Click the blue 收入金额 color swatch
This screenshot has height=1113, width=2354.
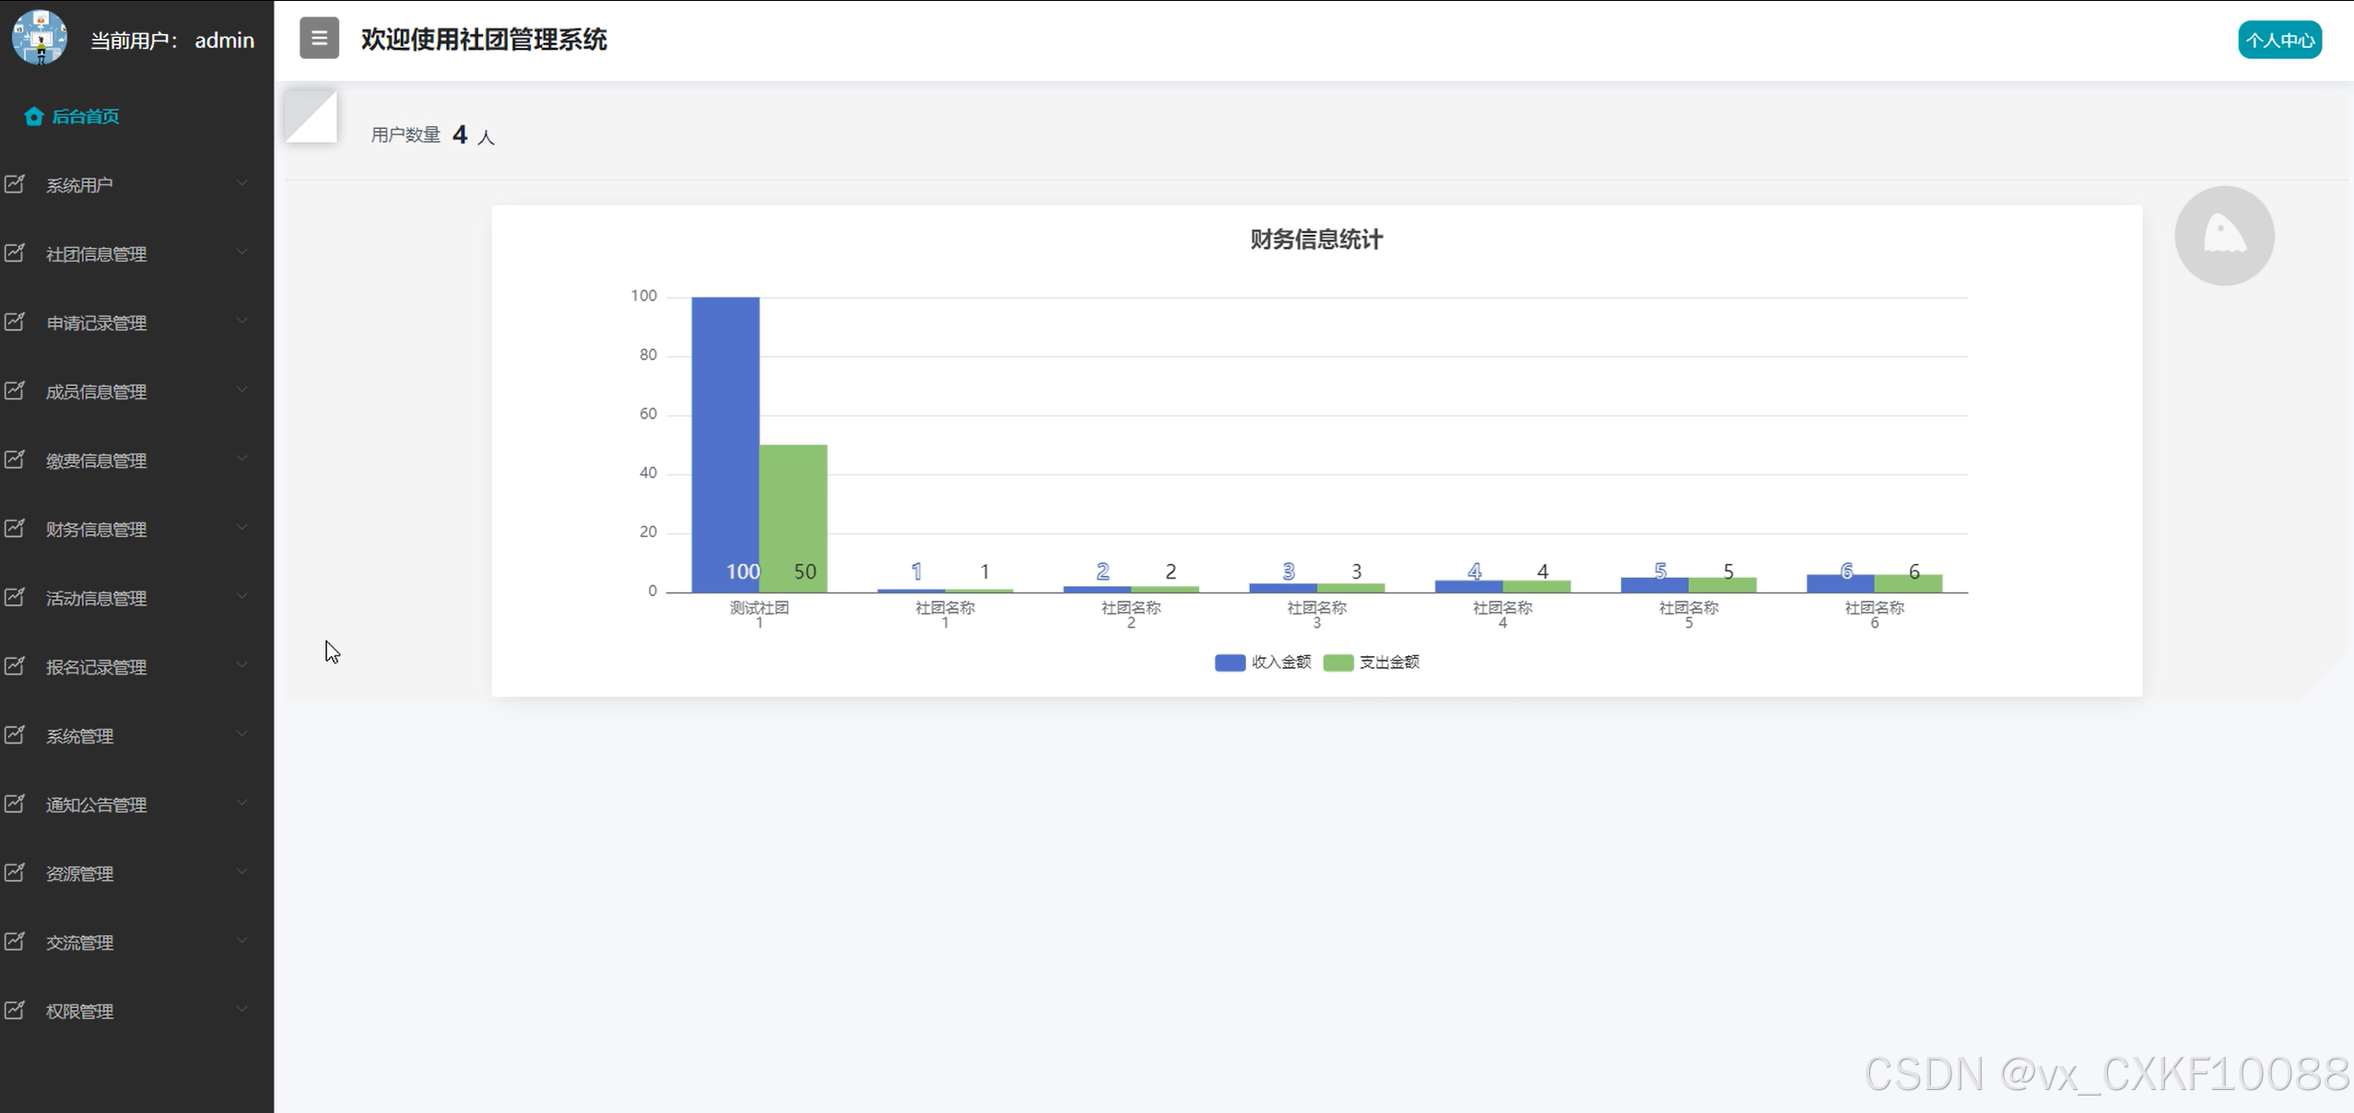click(x=1230, y=662)
